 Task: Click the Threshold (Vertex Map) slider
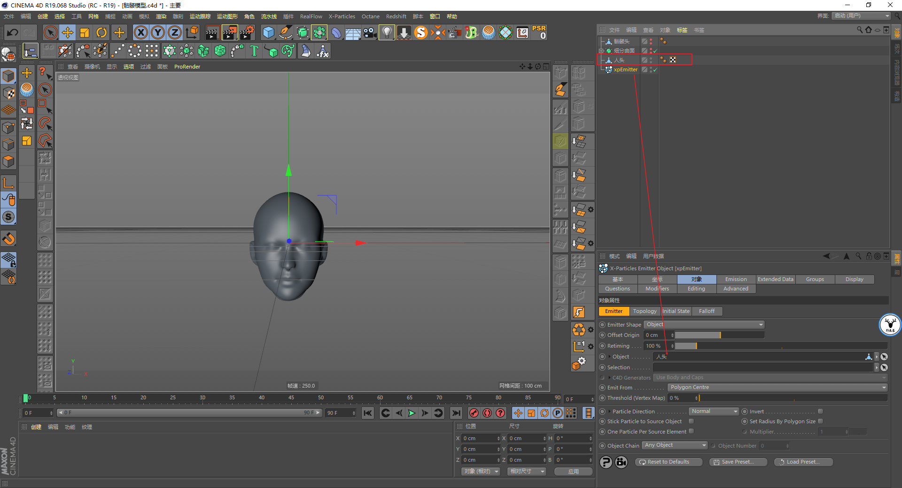pyautogui.click(x=793, y=398)
